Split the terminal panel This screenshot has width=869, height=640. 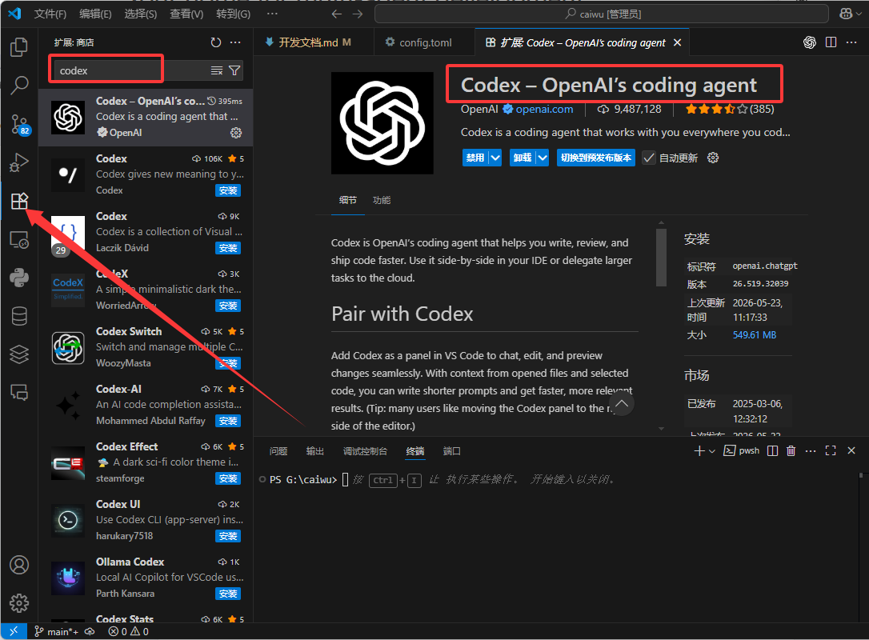pos(772,451)
